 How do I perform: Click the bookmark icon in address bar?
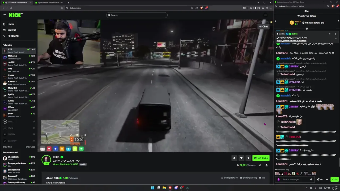click(x=62, y=8)
